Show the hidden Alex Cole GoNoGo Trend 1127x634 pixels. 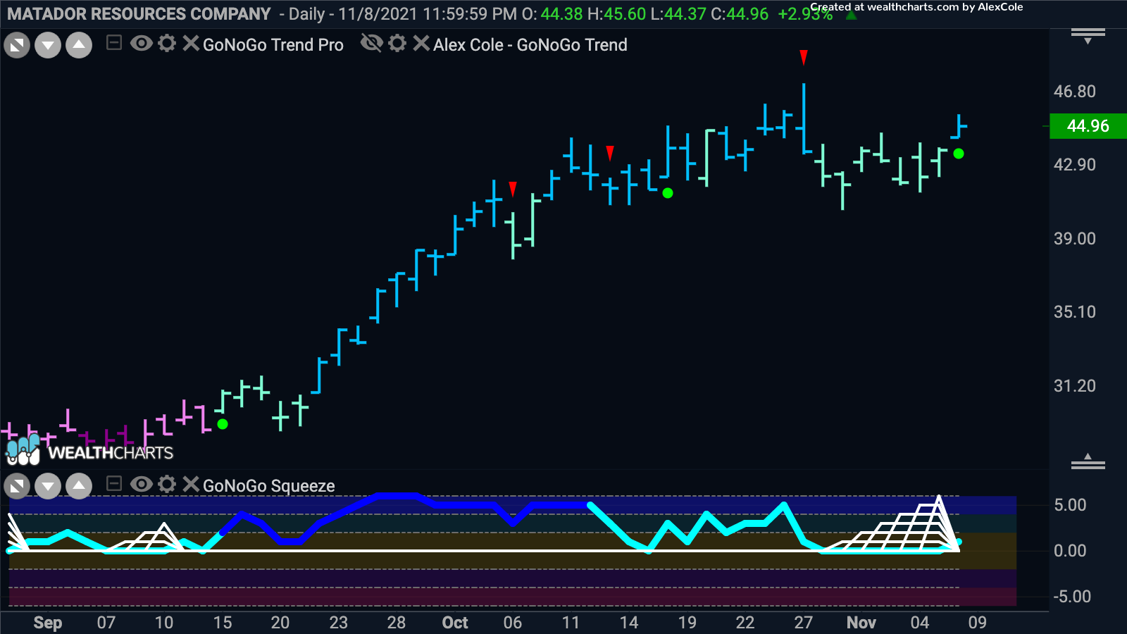[x=371, y=44]
